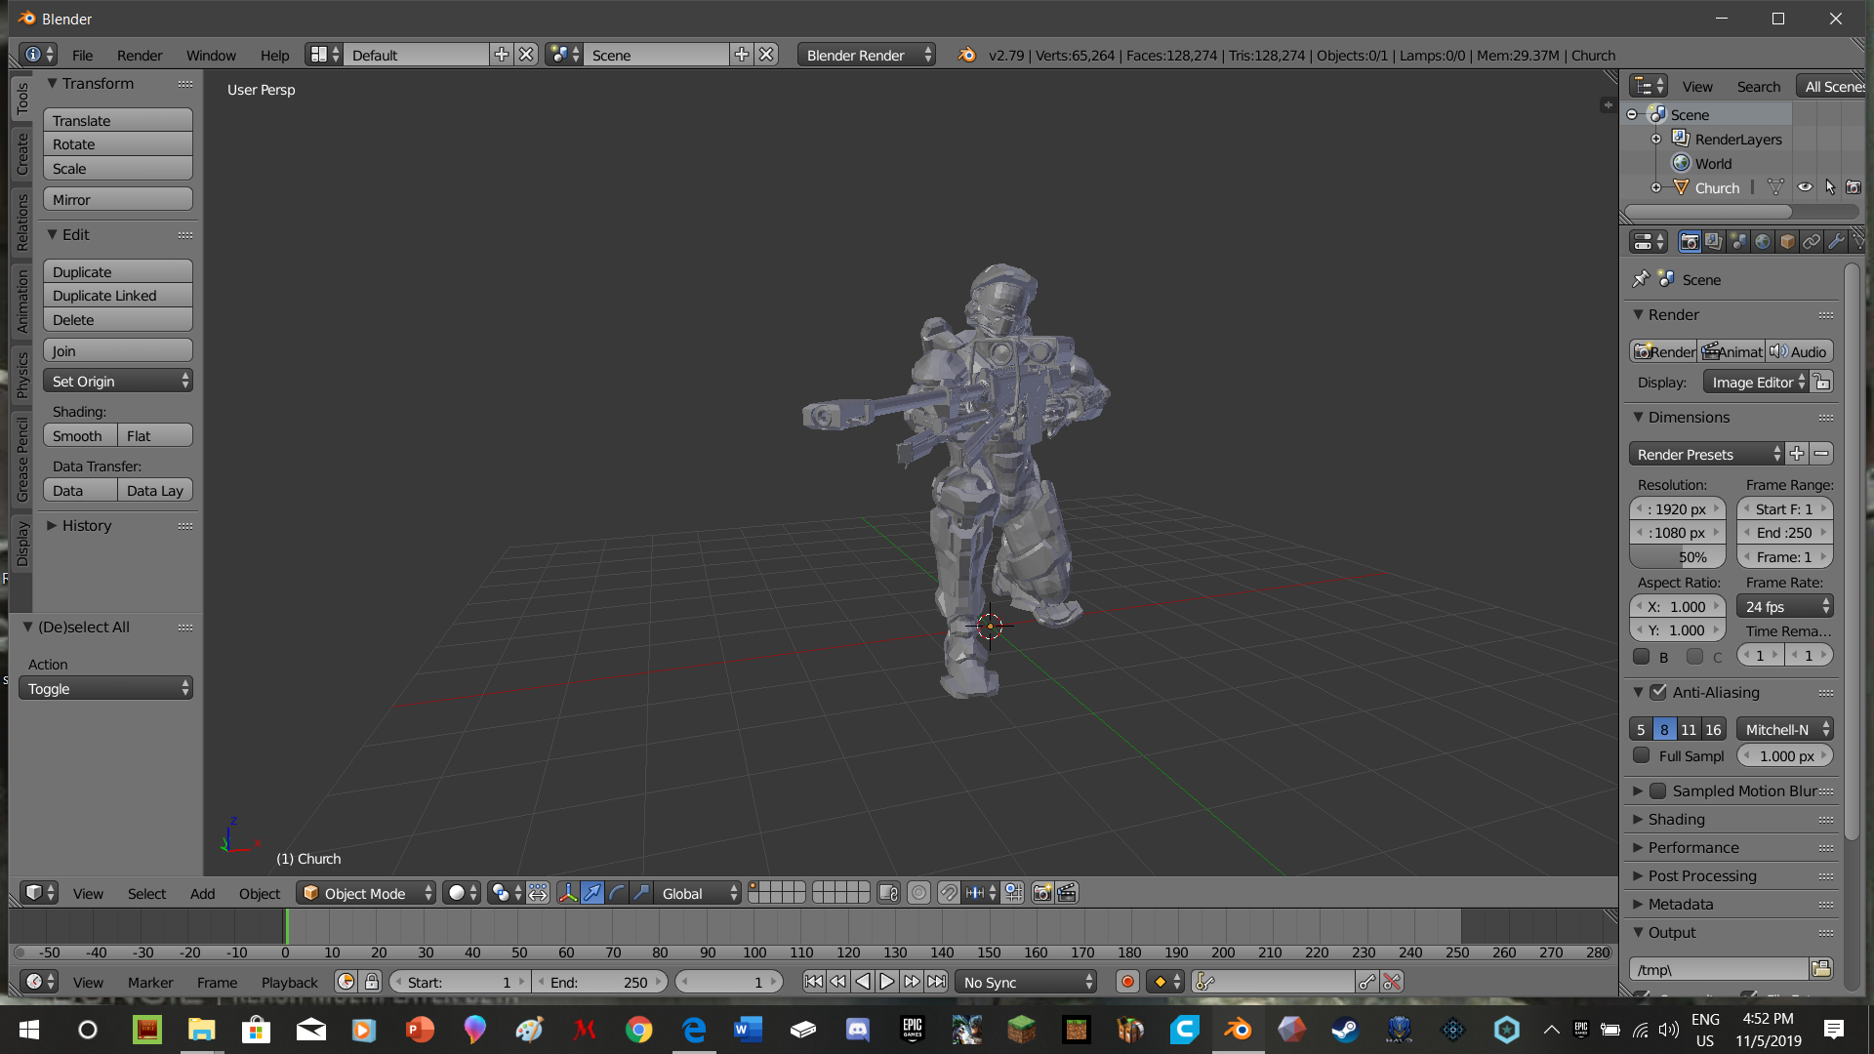Image resolution: width=1874 pixels, height=1054 pixels.
Task: Expand the Church object tree node
Action: pos(1655,187)
